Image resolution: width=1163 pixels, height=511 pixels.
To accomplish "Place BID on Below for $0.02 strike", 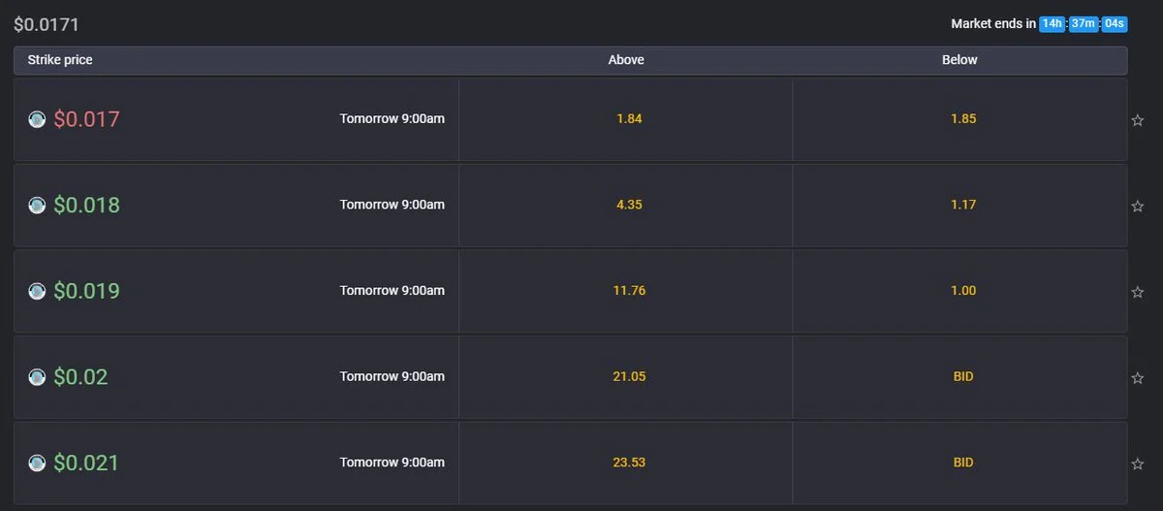I will click(960, 376).
